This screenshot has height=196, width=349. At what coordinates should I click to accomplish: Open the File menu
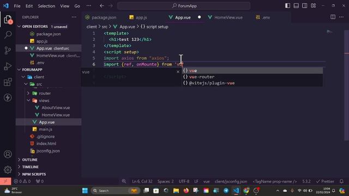(17, 6)
